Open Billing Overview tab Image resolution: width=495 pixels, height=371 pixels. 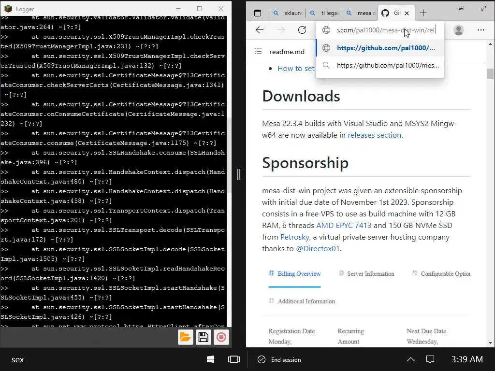(x=295, y=274)
